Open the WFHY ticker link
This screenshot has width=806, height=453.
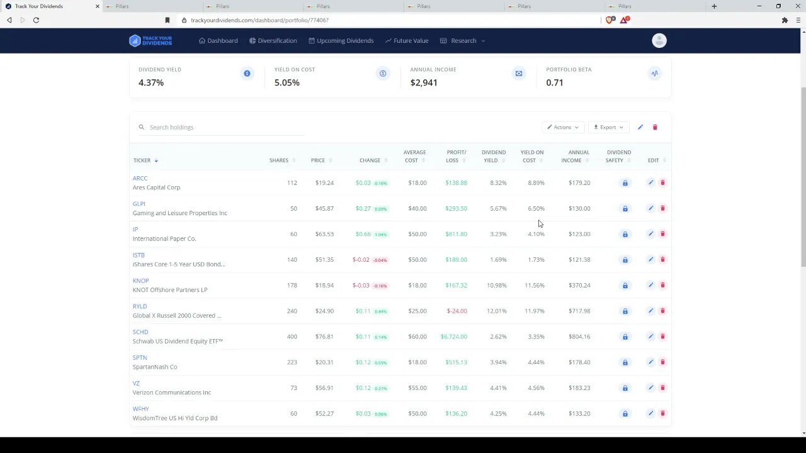(140, 409)
